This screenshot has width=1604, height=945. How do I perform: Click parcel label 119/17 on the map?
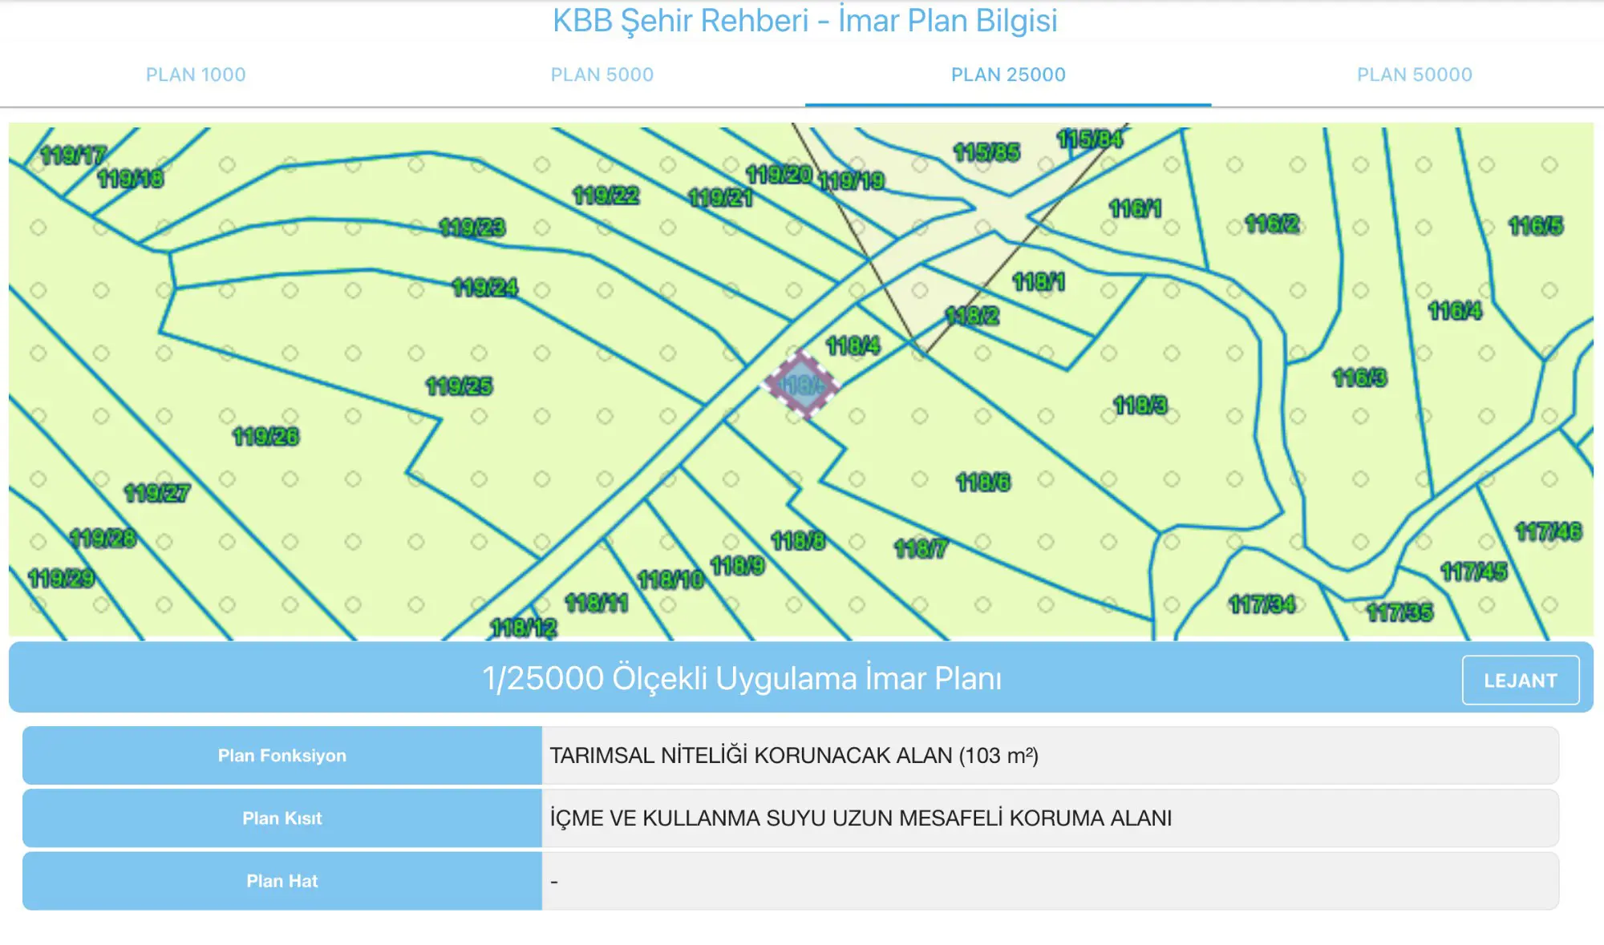point(73,155)
